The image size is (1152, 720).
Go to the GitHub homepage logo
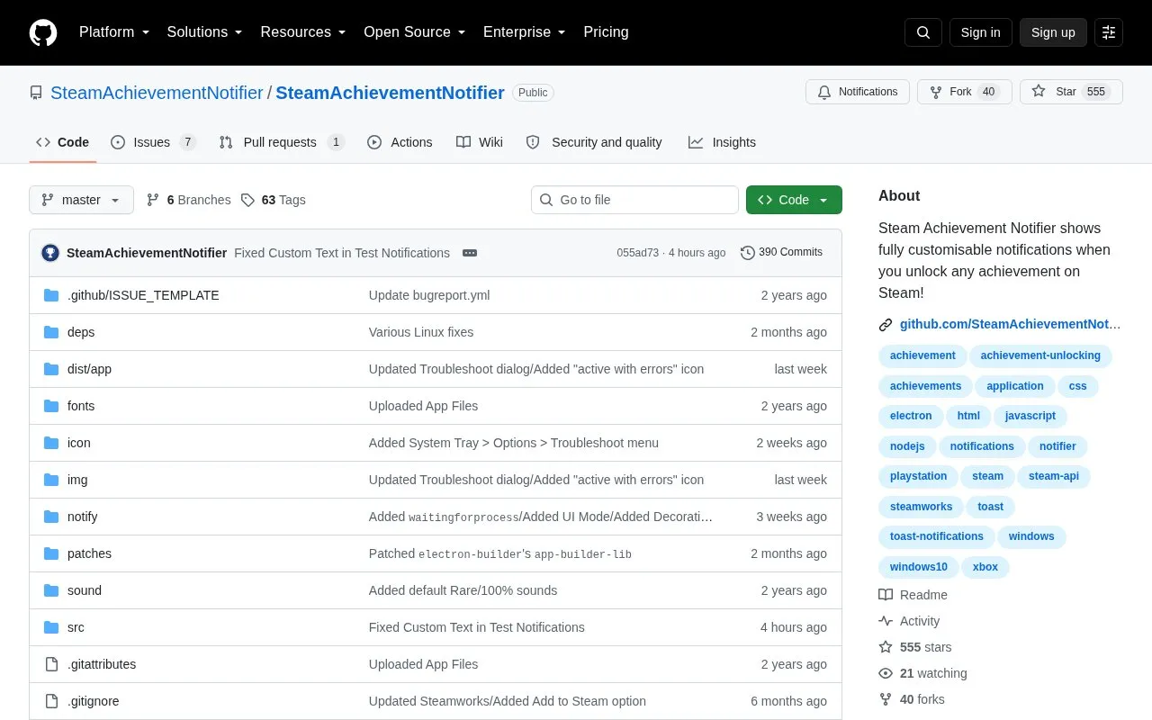click(x=43, y=32)
